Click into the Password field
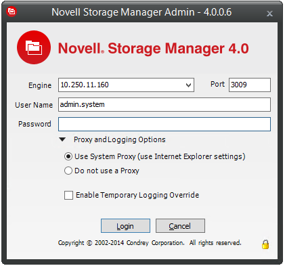The width and height of the screenshot is (285, 266). pyautogui.click(x=165, y=124)
